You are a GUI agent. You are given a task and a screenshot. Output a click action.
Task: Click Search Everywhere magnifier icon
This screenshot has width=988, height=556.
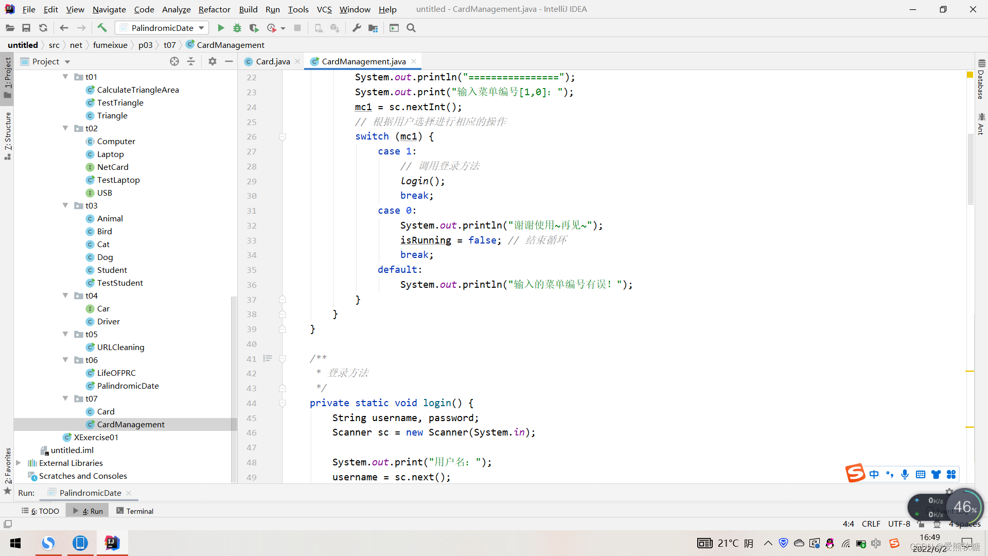411,28
